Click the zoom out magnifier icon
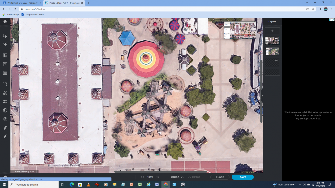 tap(143, 177)
